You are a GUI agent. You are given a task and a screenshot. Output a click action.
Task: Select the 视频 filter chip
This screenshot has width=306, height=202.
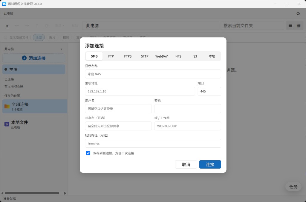[x=66, y=37]
